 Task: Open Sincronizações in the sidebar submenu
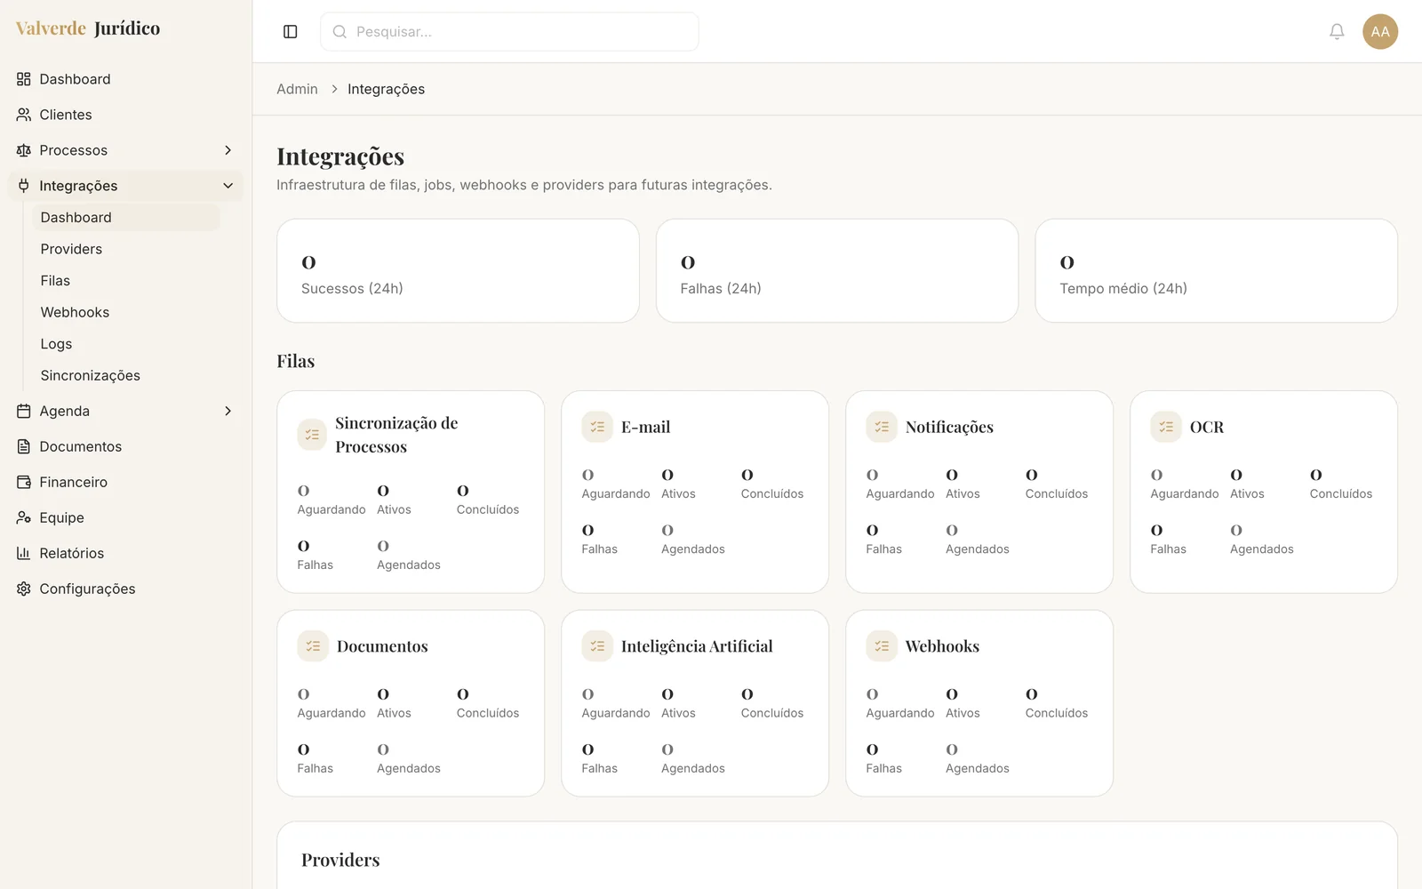click(x=90, y=375)
